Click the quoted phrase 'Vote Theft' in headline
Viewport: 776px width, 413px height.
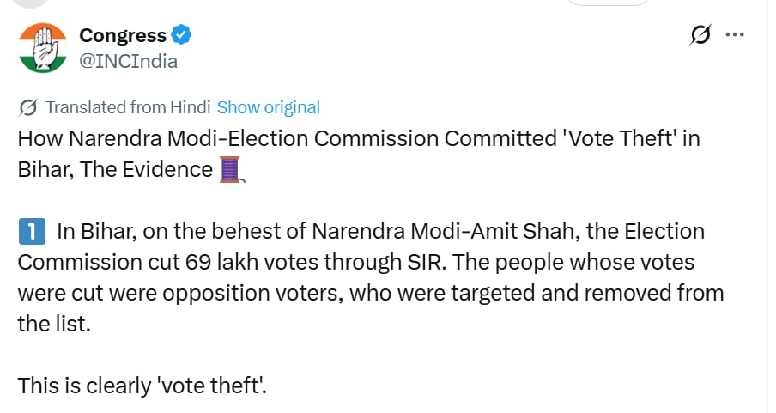611,138
